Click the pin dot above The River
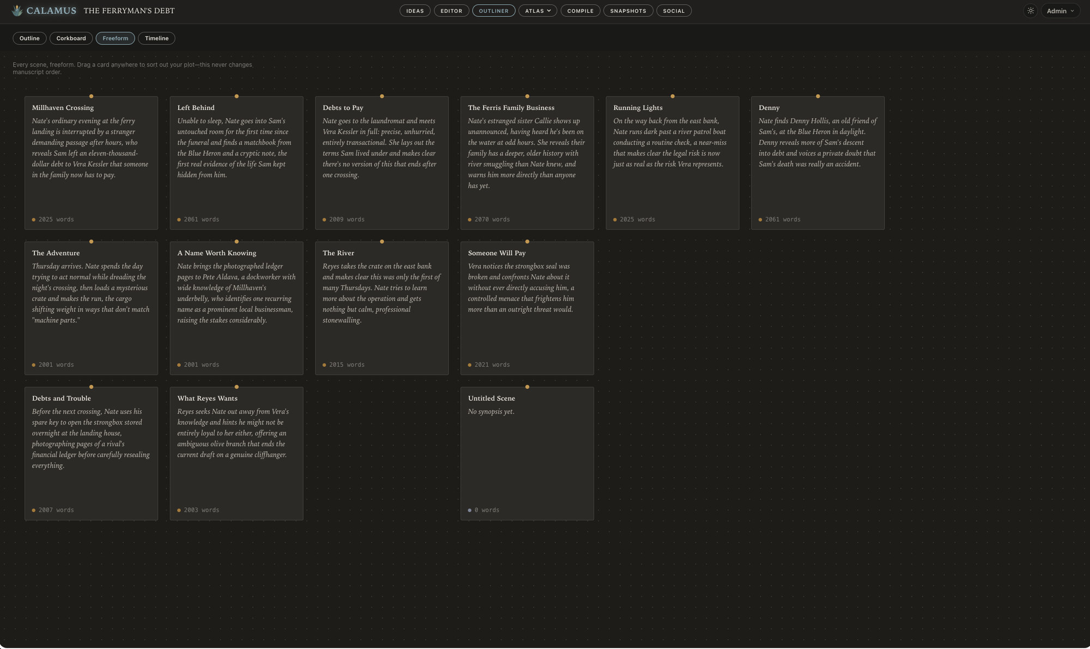The width and height of the screenshot is (1090, 649). [382, 241]
